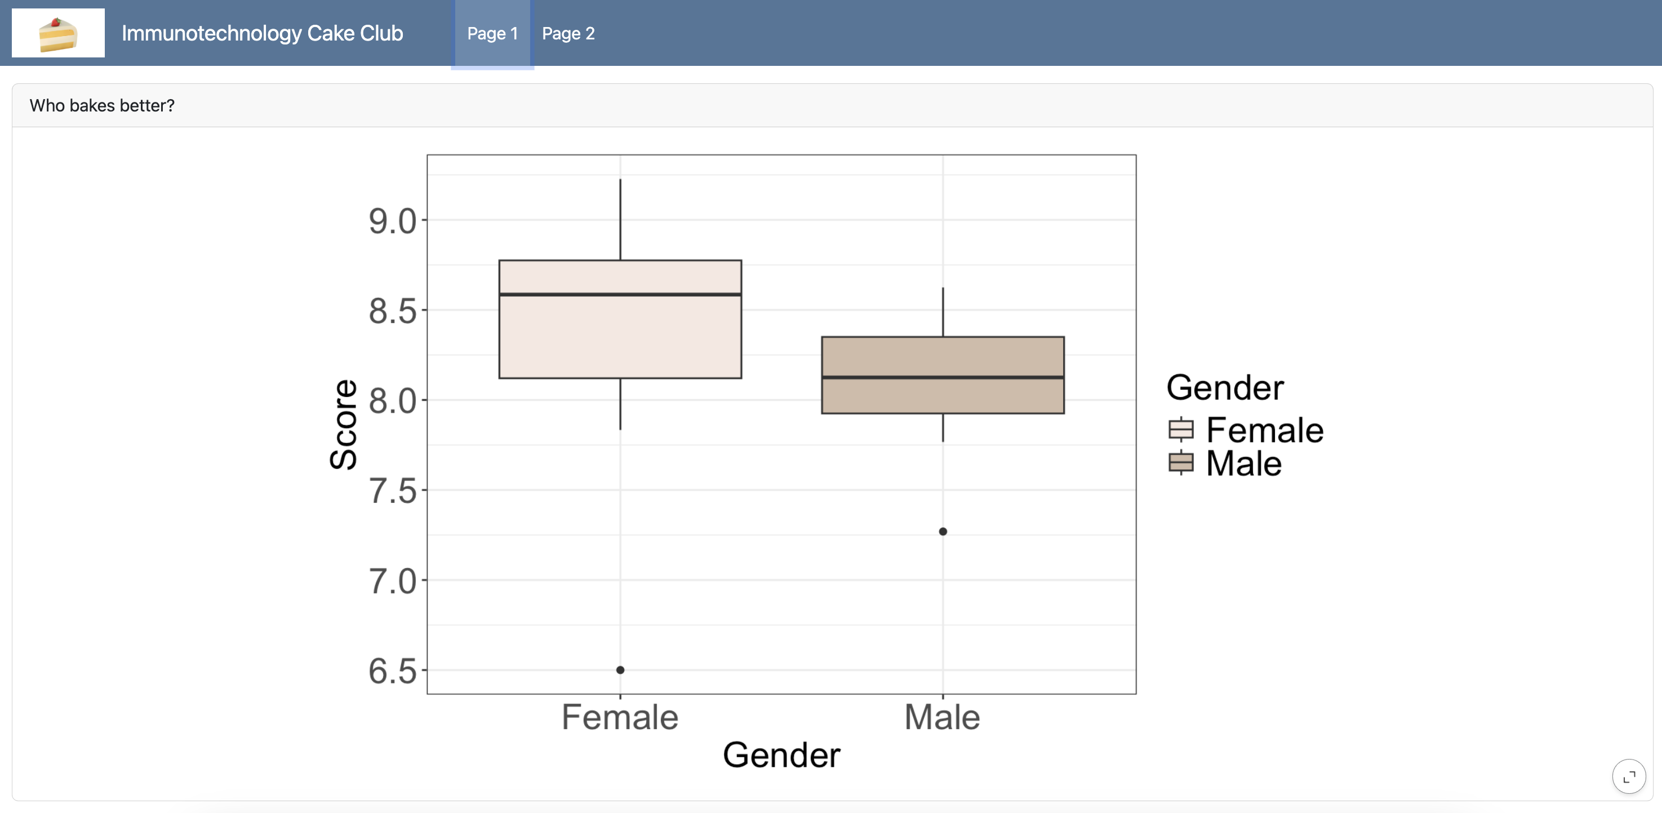Screen dimensions: 1662x813
Task: Click the Female outlier point near 6.5
Action: point(620,670)
